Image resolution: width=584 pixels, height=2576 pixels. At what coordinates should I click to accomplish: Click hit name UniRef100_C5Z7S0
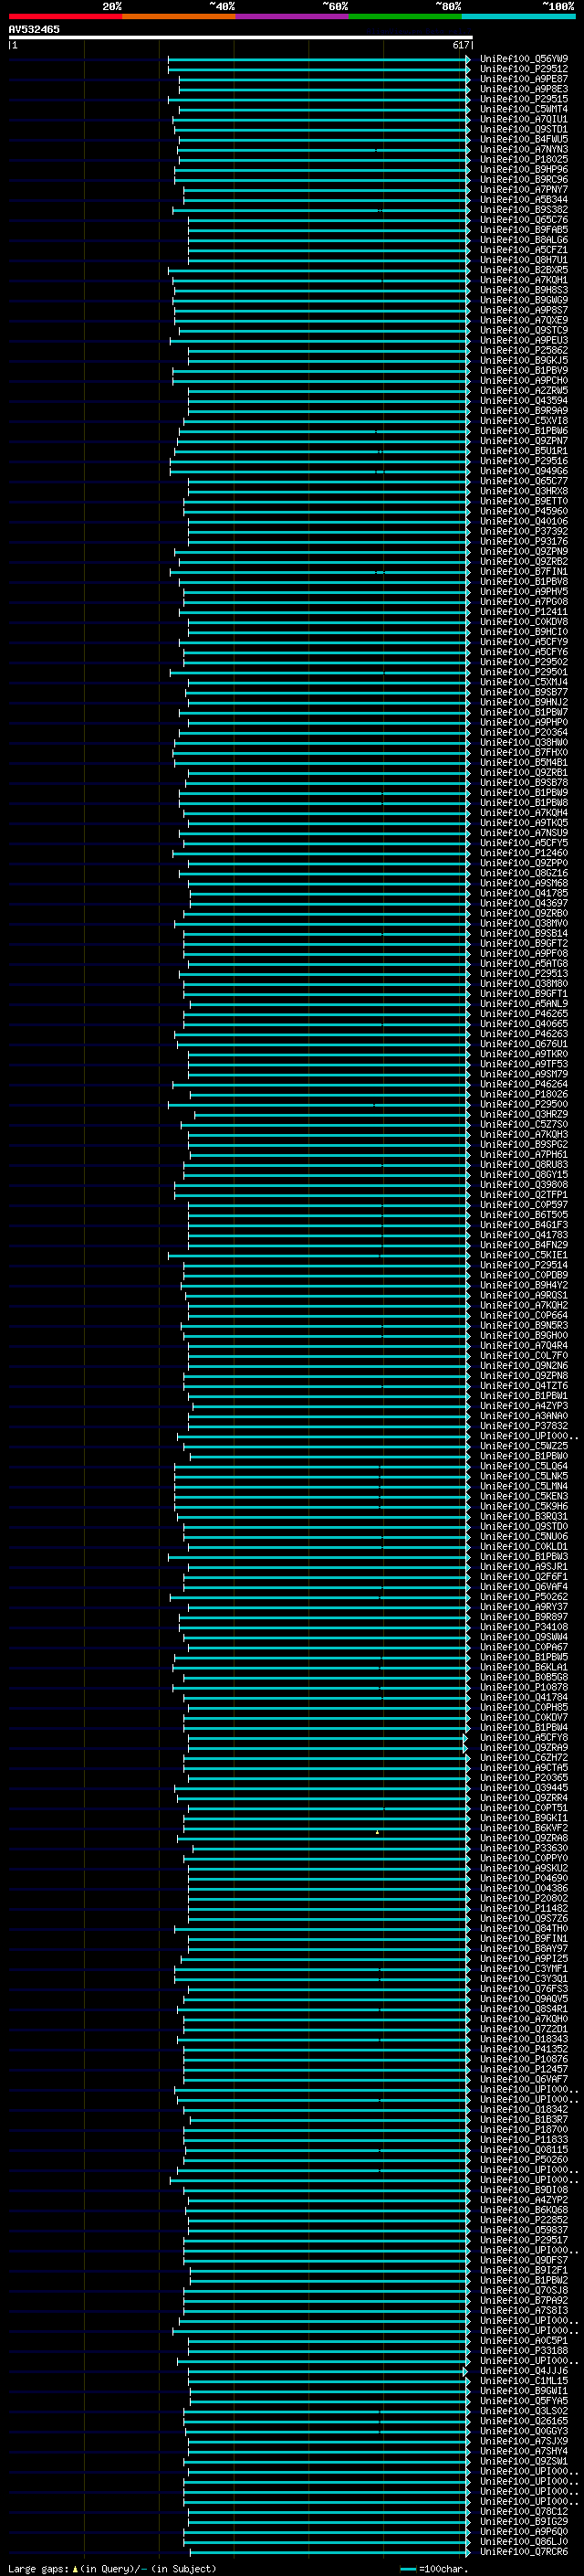[x=524, y=1125]
